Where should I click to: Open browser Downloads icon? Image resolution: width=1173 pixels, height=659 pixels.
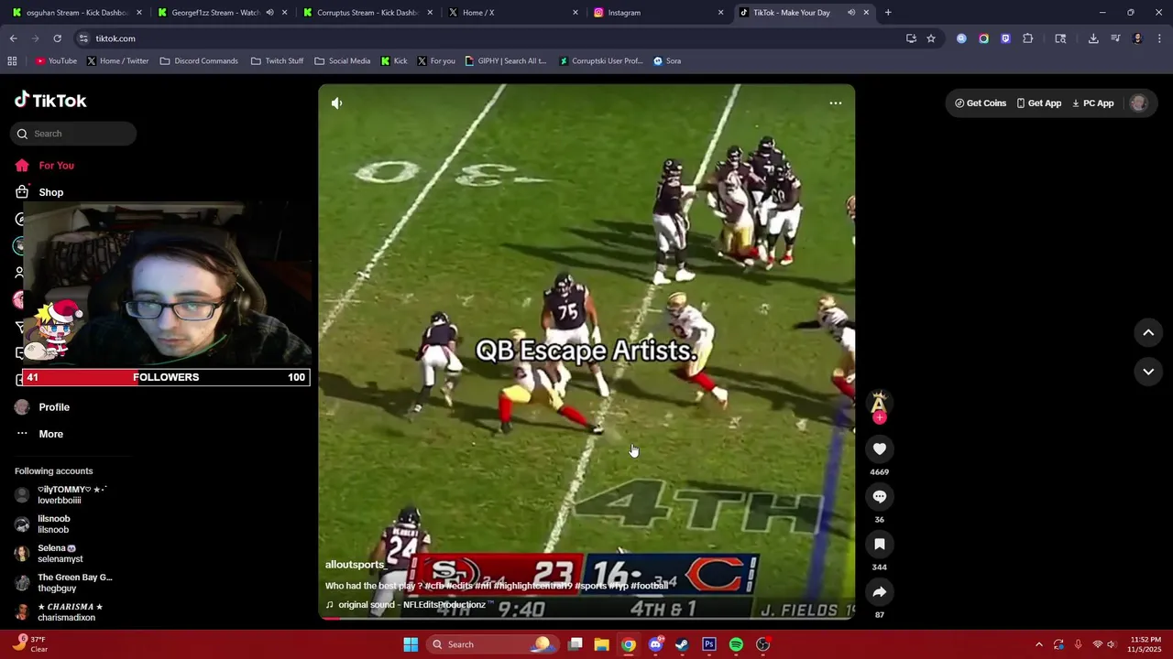pyautogui.click(x=1093, y=38)
